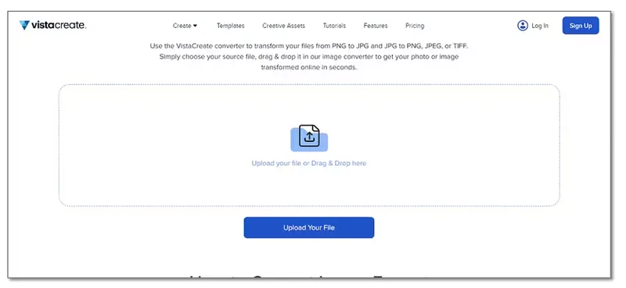This screenshot has height=288, width=626.
Task: Click the user profile icon
Action: (x=523, y=26)
